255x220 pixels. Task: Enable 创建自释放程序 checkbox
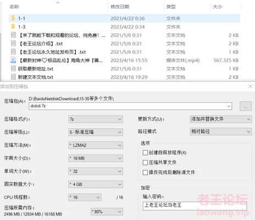point(145,152)
